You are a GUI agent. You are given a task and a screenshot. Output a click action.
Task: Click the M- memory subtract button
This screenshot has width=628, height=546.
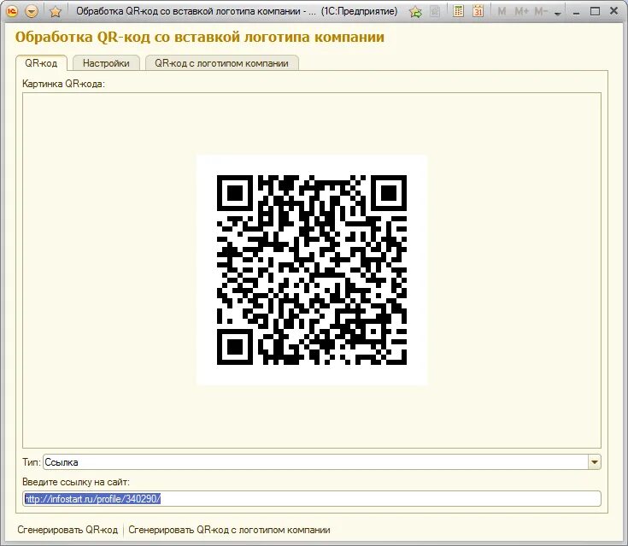(x=541, y=12)
